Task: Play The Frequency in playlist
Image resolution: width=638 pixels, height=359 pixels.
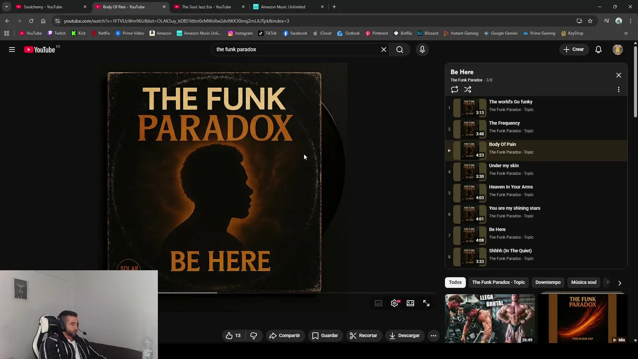Action: pyautogui.click(x=536, y=129)
